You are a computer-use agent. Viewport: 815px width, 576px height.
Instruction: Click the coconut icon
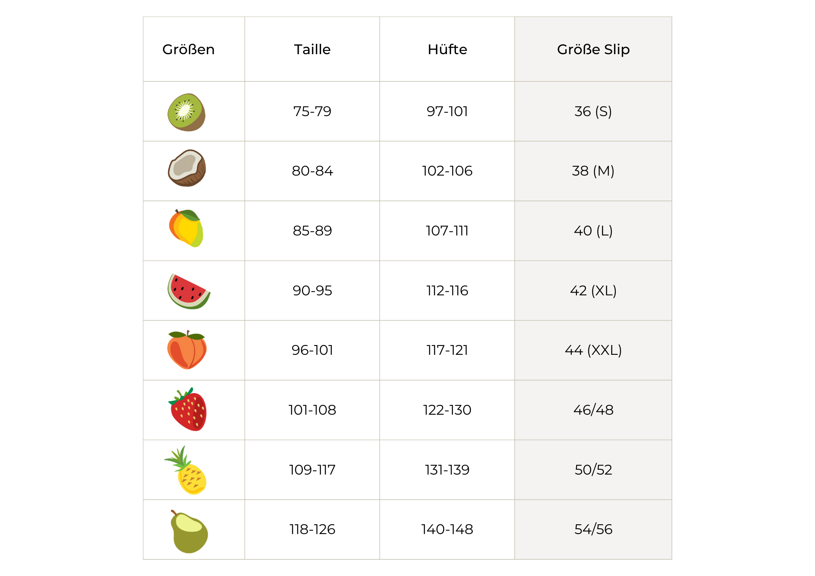coord(187,168)
